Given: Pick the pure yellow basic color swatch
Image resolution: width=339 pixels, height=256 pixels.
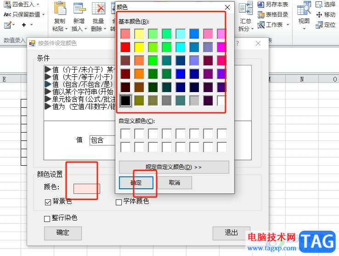Looking at the screenshot, I should 139,47.
